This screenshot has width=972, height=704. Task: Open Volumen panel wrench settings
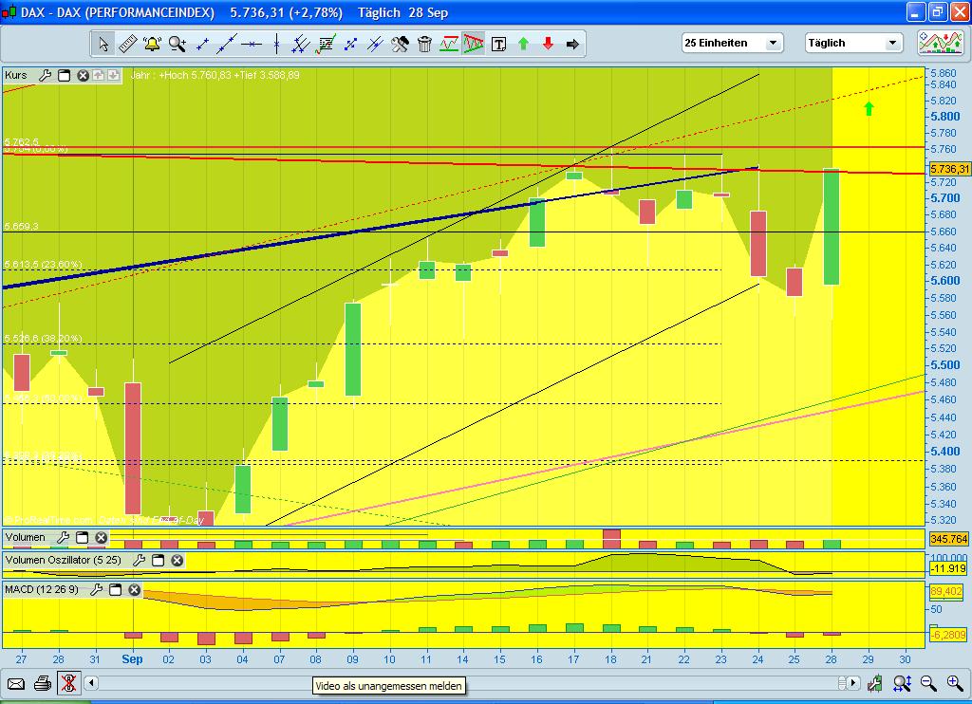(x=63, y=537)
